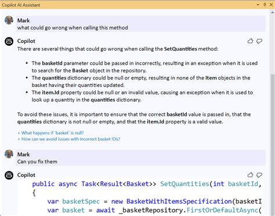Viewport: 275px width, 216px height.
Task: Click the 'Copilot AI Assistant' panel title
Action: tap(21, 5)
